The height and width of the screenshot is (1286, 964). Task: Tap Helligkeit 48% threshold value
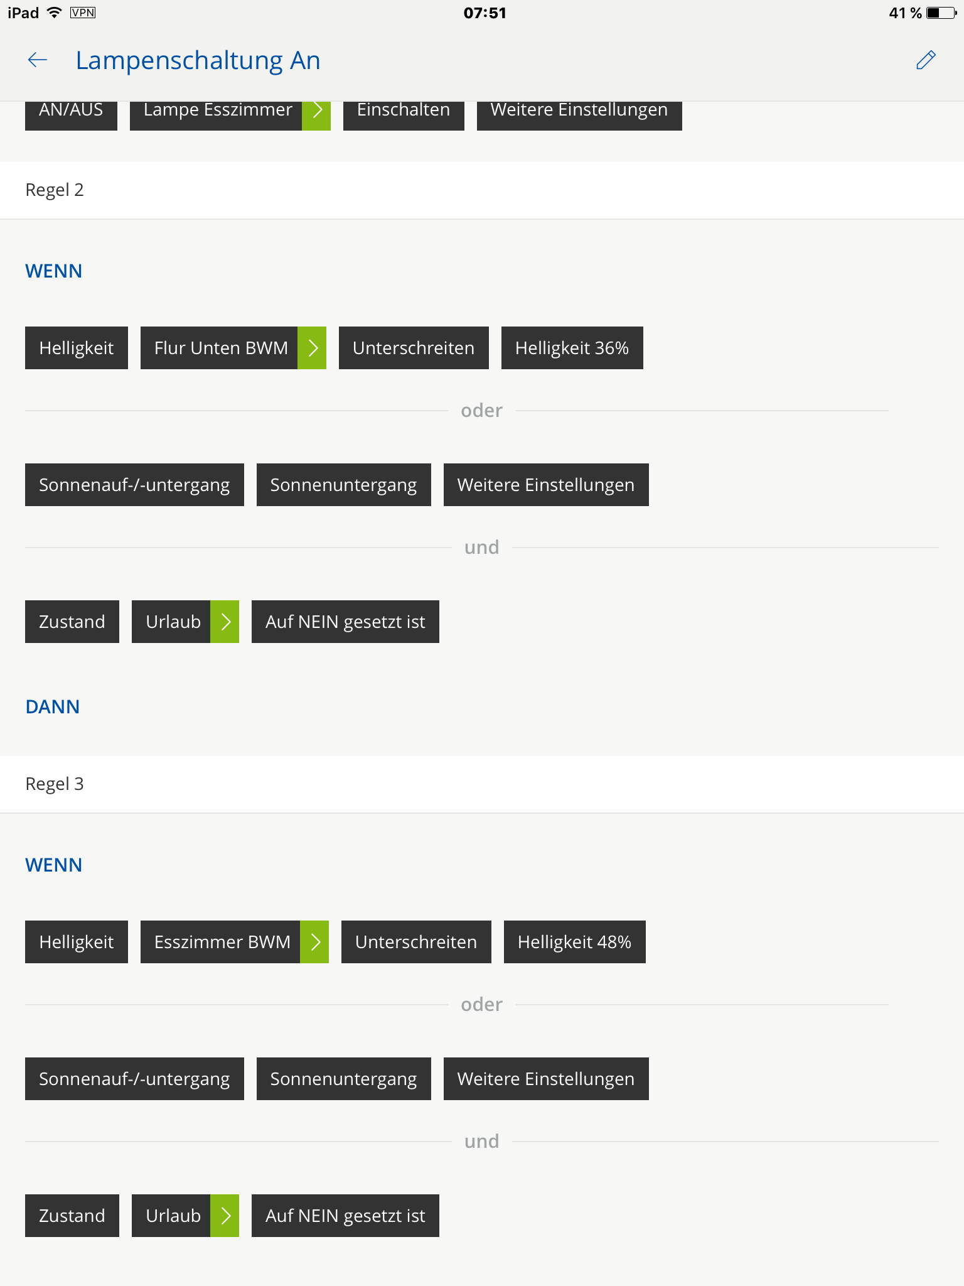574,942
